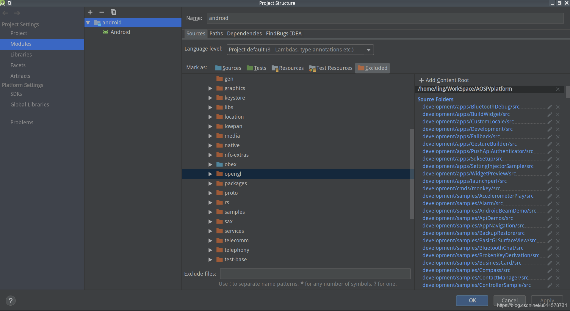Image resolution: width=570 pixels, height=311 pixels.
Task: Open help with question mark button
Action: point(11,301)
